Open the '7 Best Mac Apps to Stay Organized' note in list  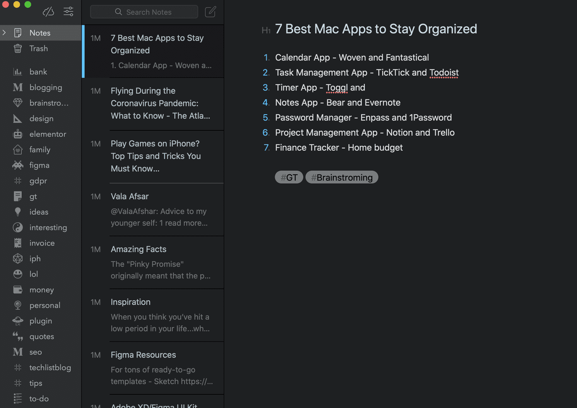coord(153,51)
